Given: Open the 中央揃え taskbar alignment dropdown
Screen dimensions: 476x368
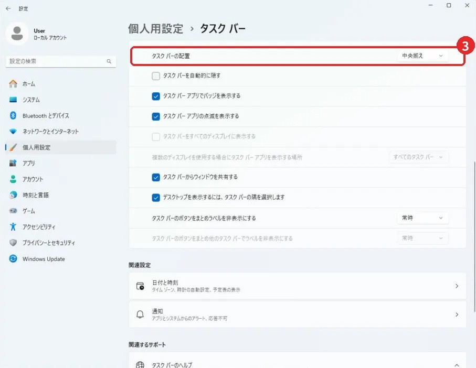Looking at the screenshot, I should click(x=422, y=56).
